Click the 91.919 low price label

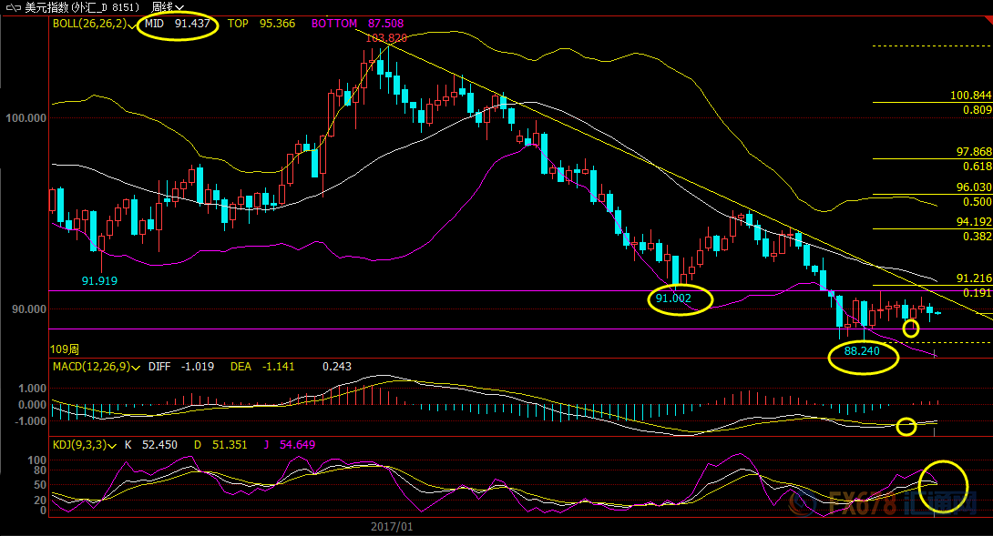coord(100,281)
